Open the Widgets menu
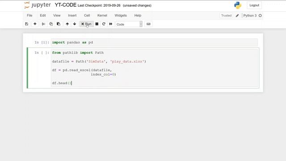 (121, 16)
